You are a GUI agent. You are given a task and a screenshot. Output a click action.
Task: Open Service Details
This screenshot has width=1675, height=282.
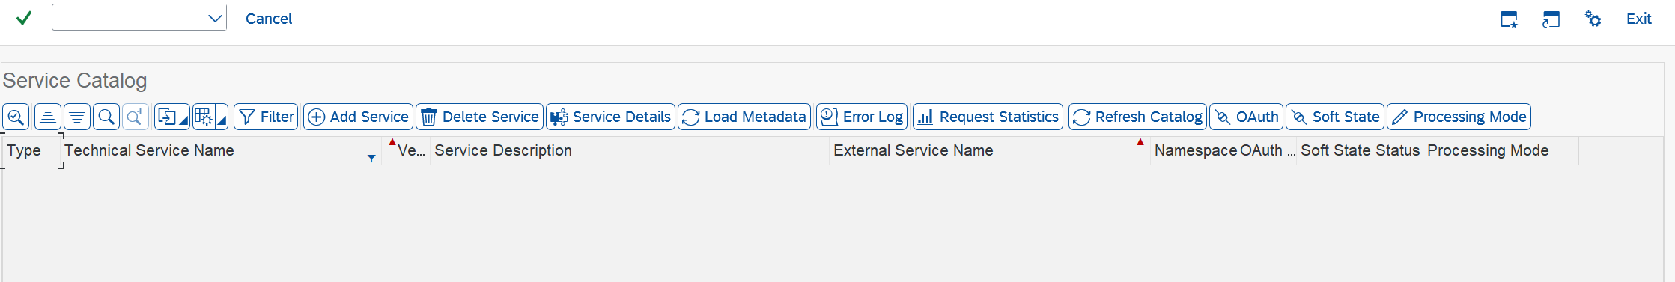[610, 117]
